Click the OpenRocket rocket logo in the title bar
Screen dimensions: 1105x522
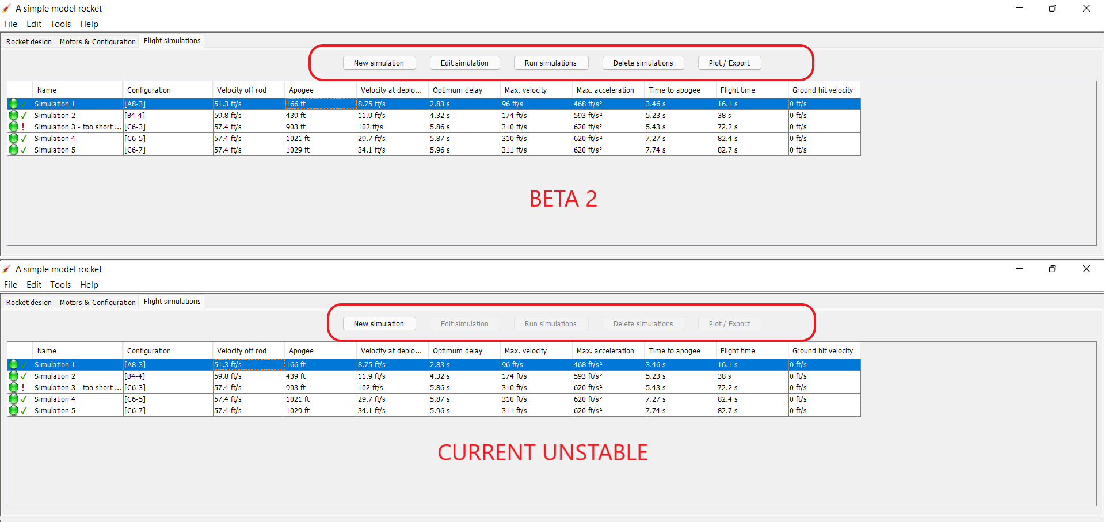point(6,8)
